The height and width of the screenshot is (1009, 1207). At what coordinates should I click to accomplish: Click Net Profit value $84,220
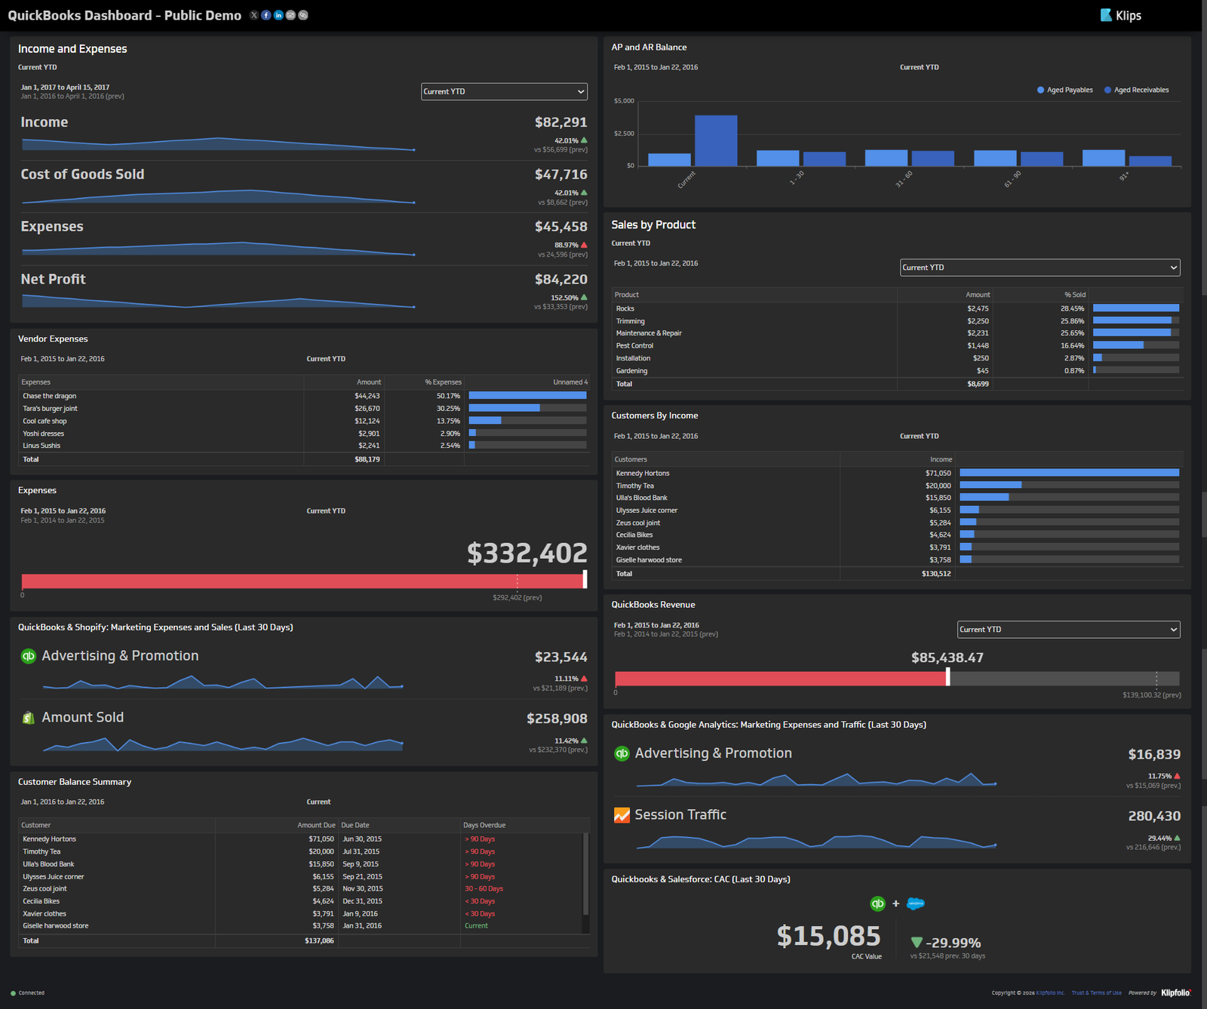coord(561,280)
